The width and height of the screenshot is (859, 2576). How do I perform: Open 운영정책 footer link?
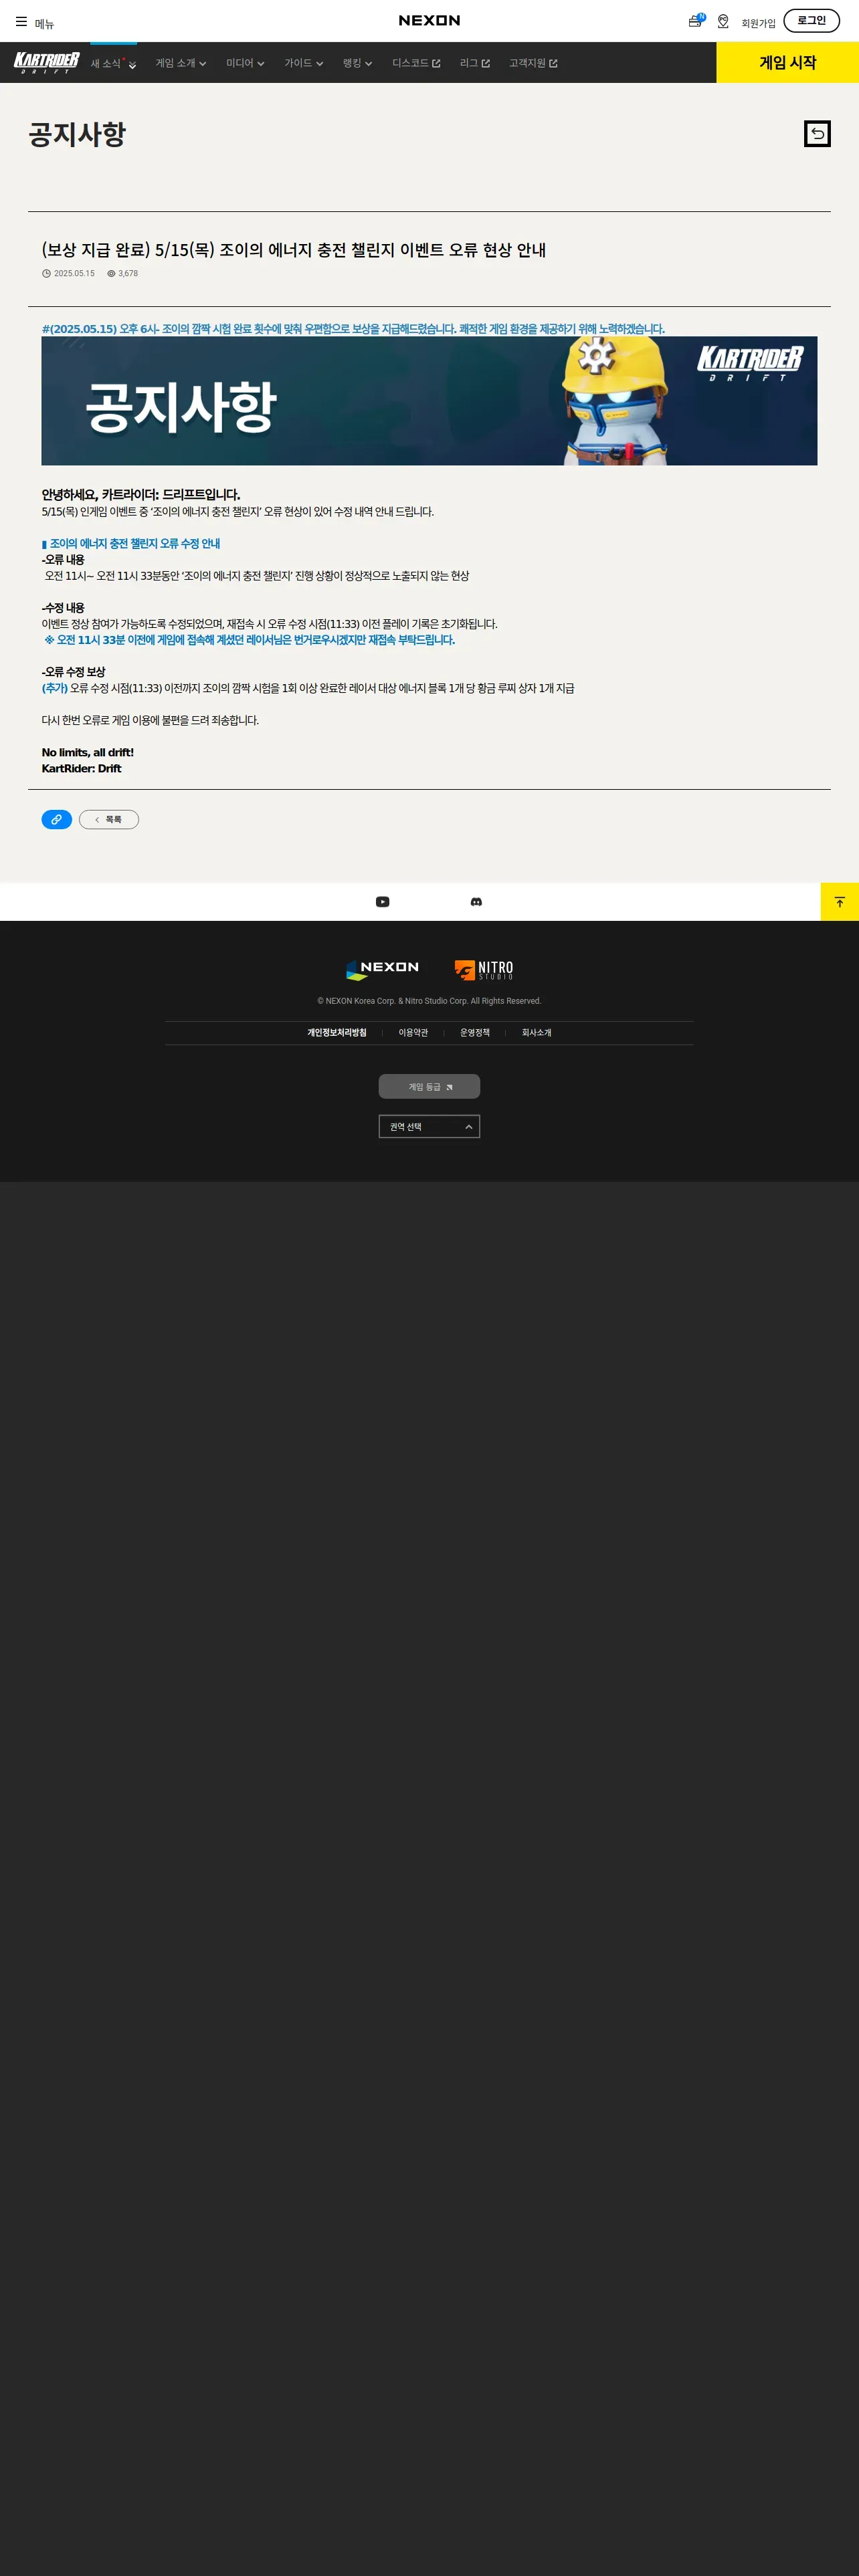tap(475, 1033)
